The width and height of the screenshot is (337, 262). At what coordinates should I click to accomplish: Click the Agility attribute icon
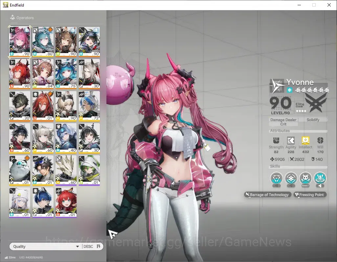(x=291, y=140)
